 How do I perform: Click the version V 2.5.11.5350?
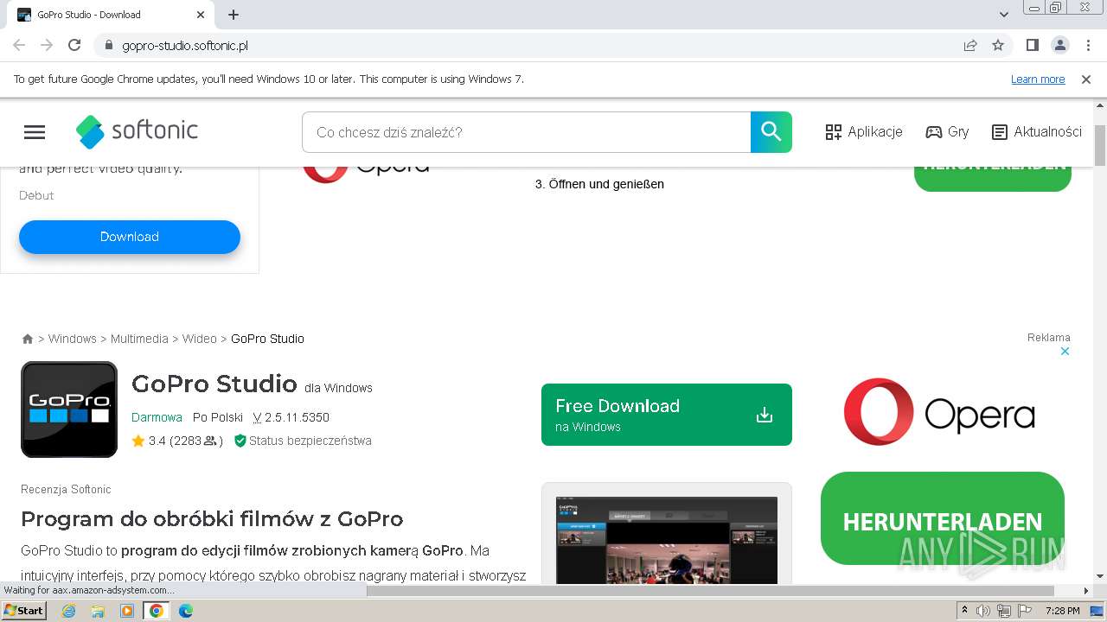click(x=291, y=417)
